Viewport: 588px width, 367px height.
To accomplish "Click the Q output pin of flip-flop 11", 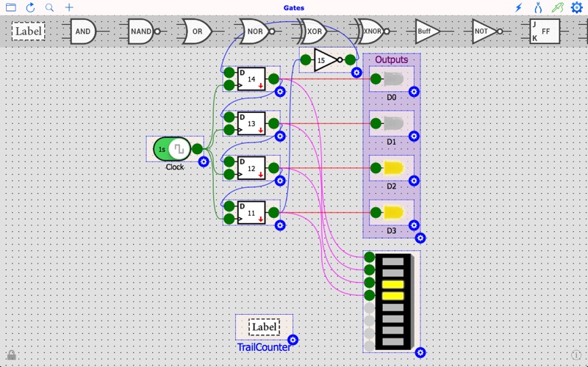I will tap(273, 213).
